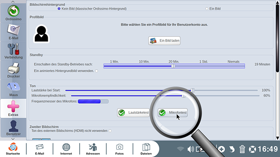The image size is (280, 157).
Task: Switch to the Extras tab
Action: pos(13,108)
